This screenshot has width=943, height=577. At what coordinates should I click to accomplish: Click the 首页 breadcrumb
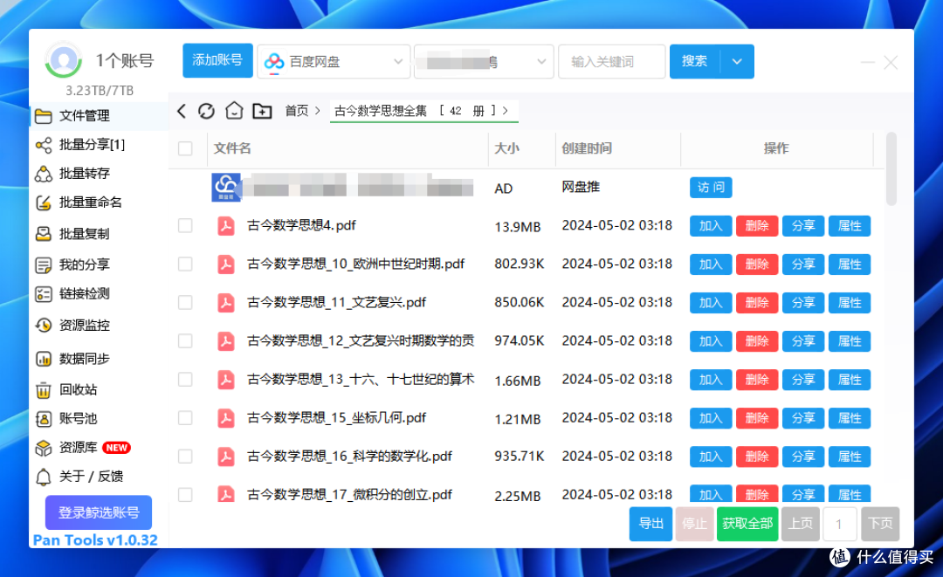pyautogui.click(x=297, y=111)
